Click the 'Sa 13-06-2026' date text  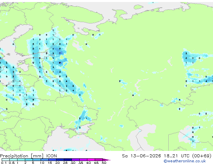(141, 156)
